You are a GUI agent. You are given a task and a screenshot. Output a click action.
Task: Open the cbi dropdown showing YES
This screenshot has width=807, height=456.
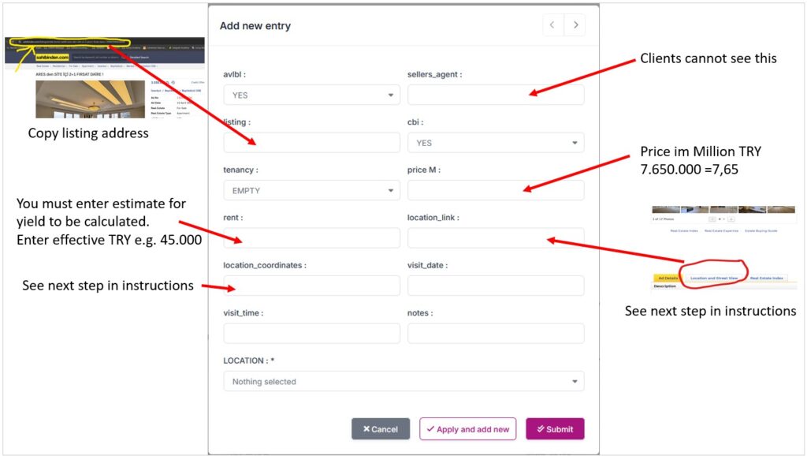point(496,143)
